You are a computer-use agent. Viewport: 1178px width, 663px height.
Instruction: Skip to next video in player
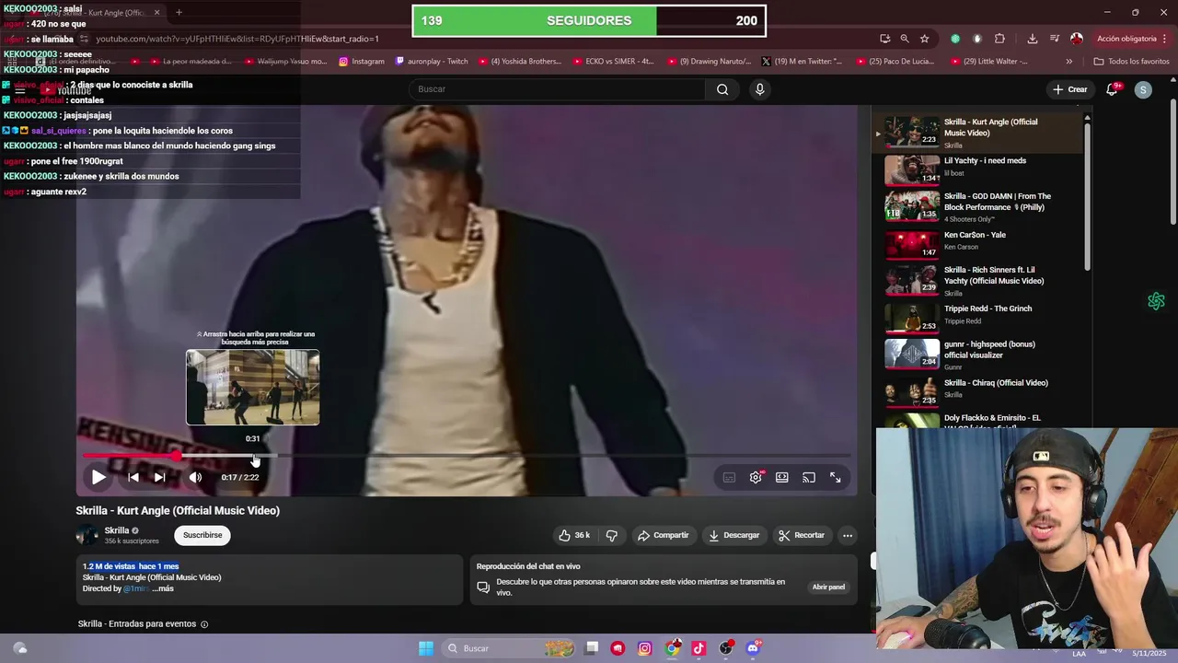coord(159,477)
